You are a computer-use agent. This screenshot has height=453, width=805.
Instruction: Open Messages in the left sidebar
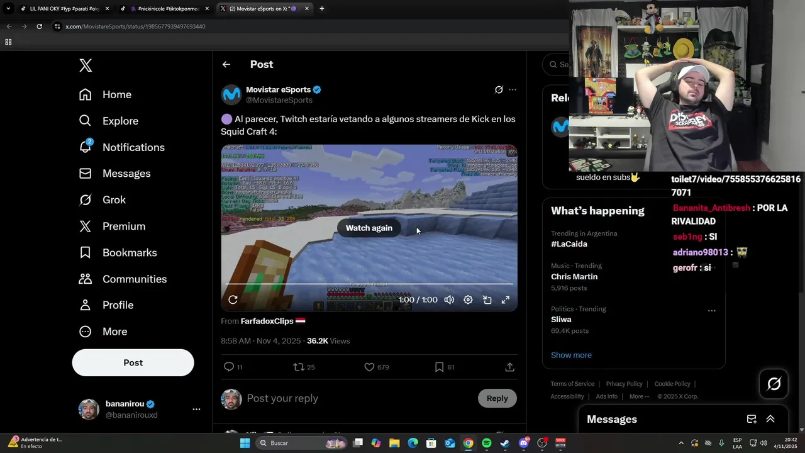115,174
